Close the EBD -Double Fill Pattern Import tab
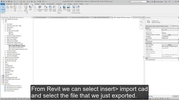 coord(131,17)
